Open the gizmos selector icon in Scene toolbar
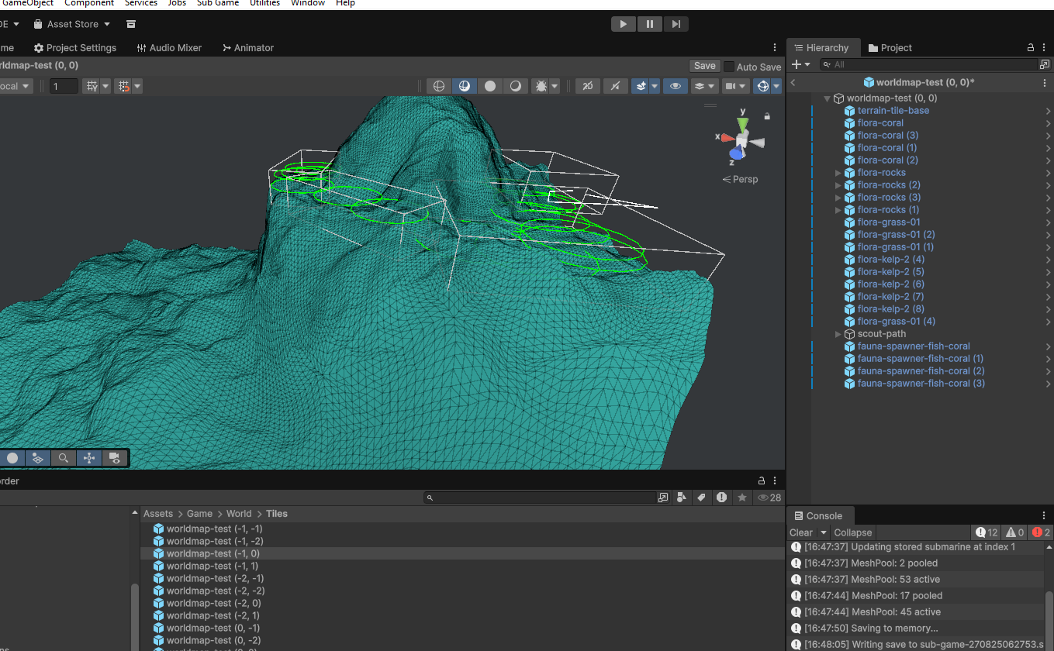1054x651 pixels. tap(763, 85)
